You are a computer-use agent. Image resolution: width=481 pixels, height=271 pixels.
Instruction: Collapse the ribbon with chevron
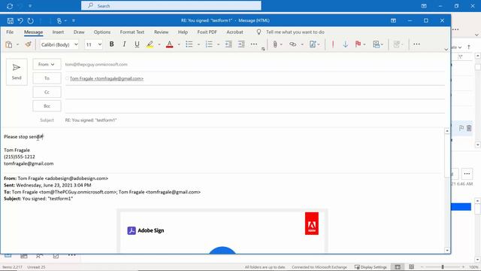pyautogui.click(x=446, y=49)
